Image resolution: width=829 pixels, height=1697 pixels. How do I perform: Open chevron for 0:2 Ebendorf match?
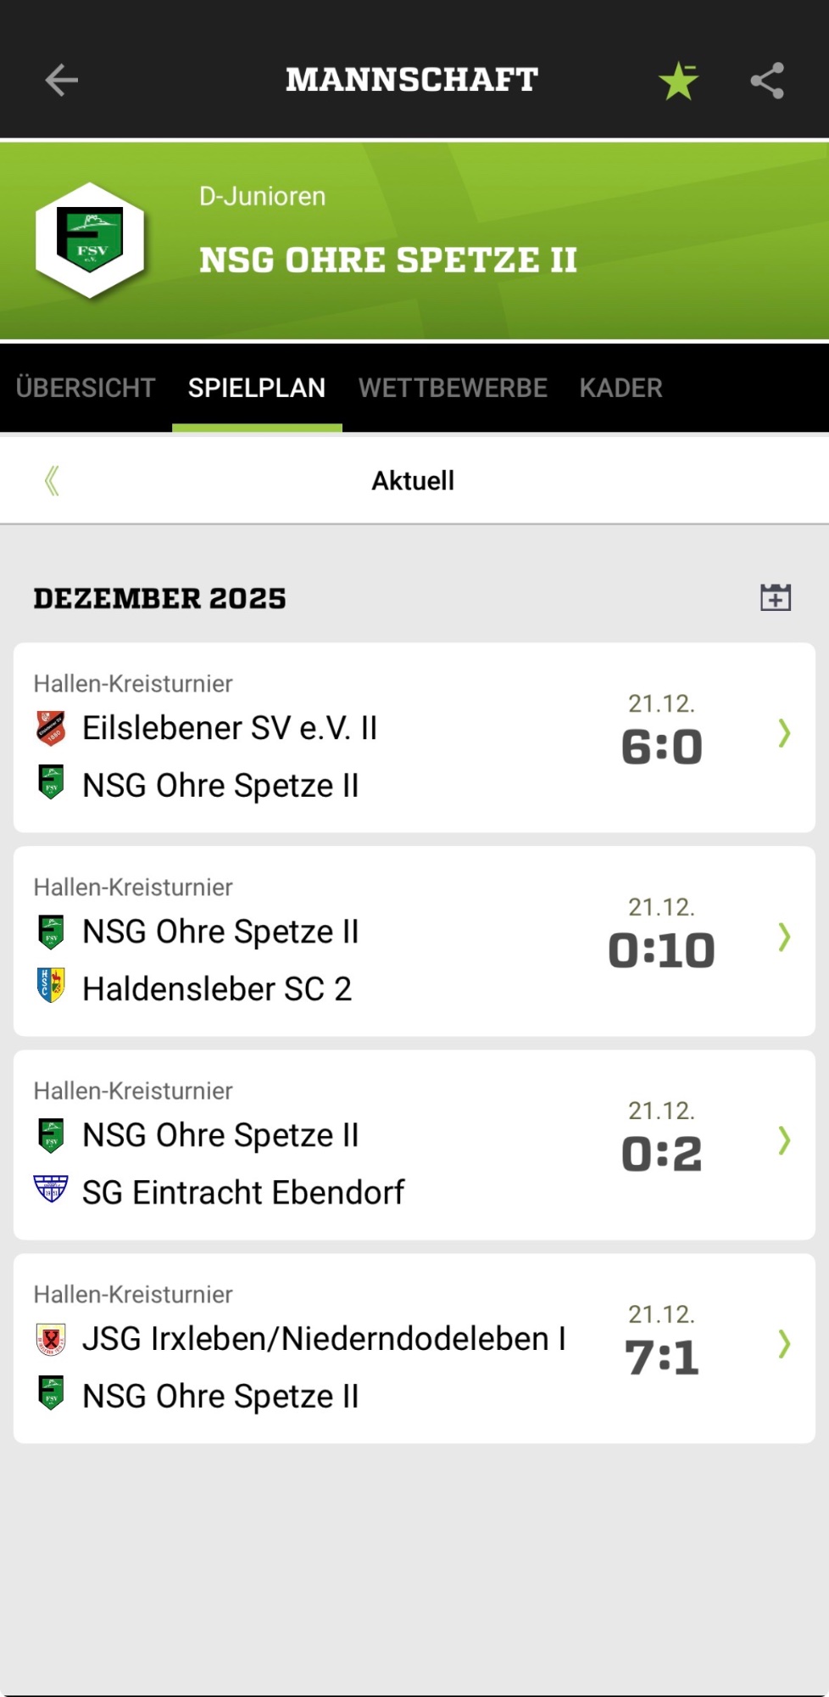tap(784, 1140)
